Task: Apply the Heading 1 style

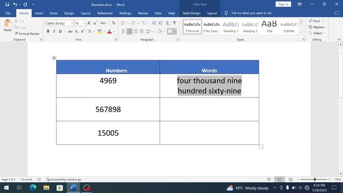Action: pyautogui.click(x=231, y=27)
